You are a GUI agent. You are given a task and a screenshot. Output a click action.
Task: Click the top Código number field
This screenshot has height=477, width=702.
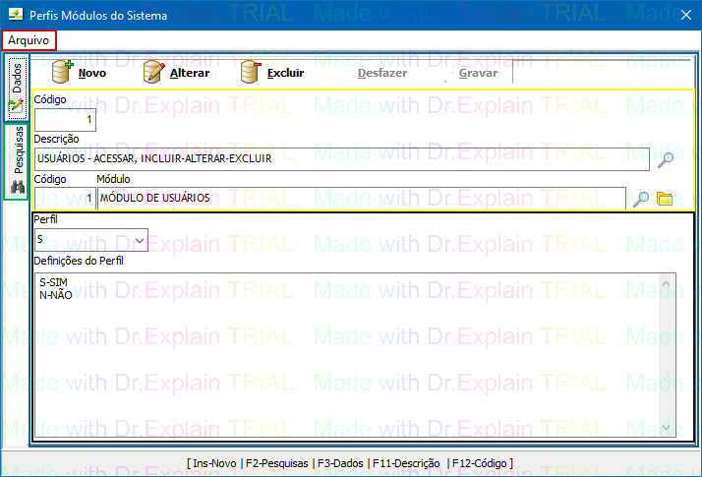[x=65, y=120]
